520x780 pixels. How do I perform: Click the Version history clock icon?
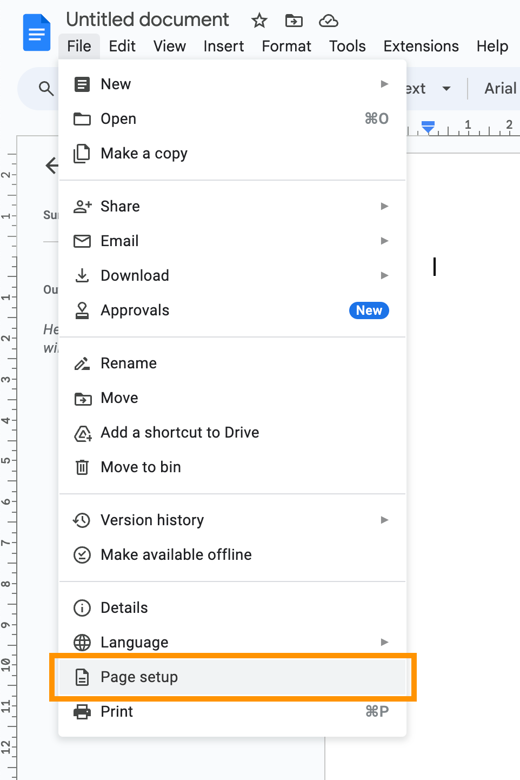click(x=82, y=520)
